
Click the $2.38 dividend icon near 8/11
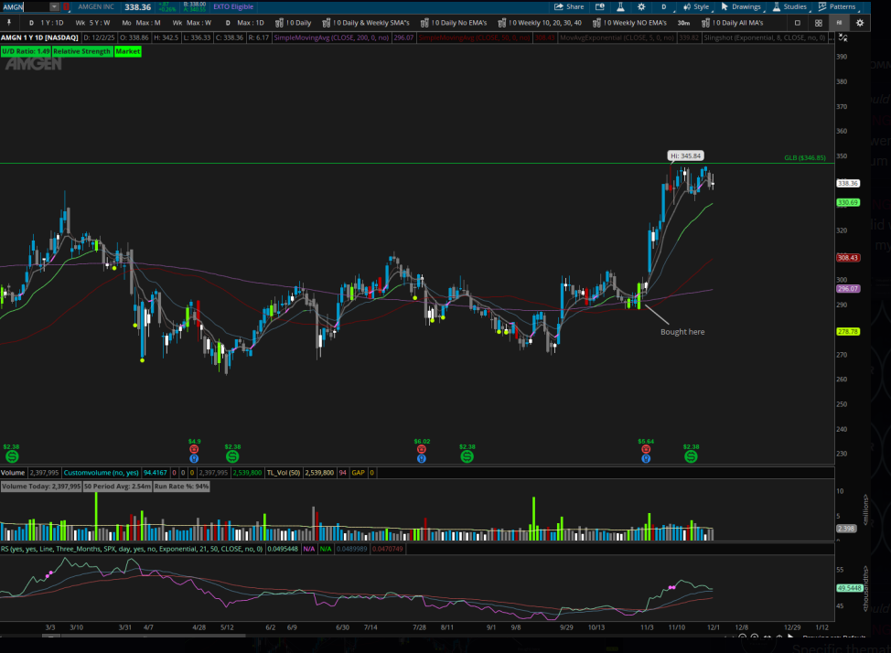467,456
